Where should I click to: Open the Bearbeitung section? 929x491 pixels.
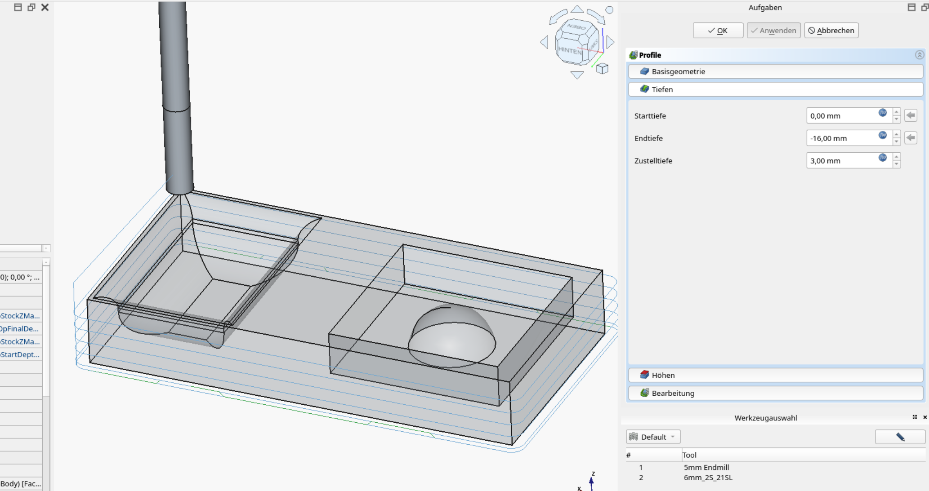click(x=775, y=393)
